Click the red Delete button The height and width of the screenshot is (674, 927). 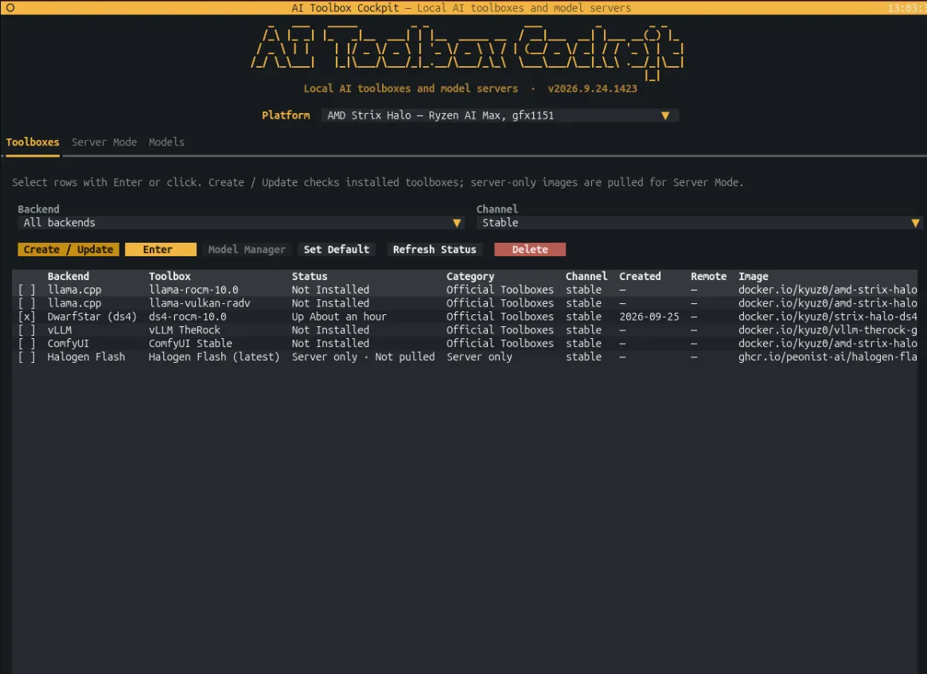click(530, 250)
